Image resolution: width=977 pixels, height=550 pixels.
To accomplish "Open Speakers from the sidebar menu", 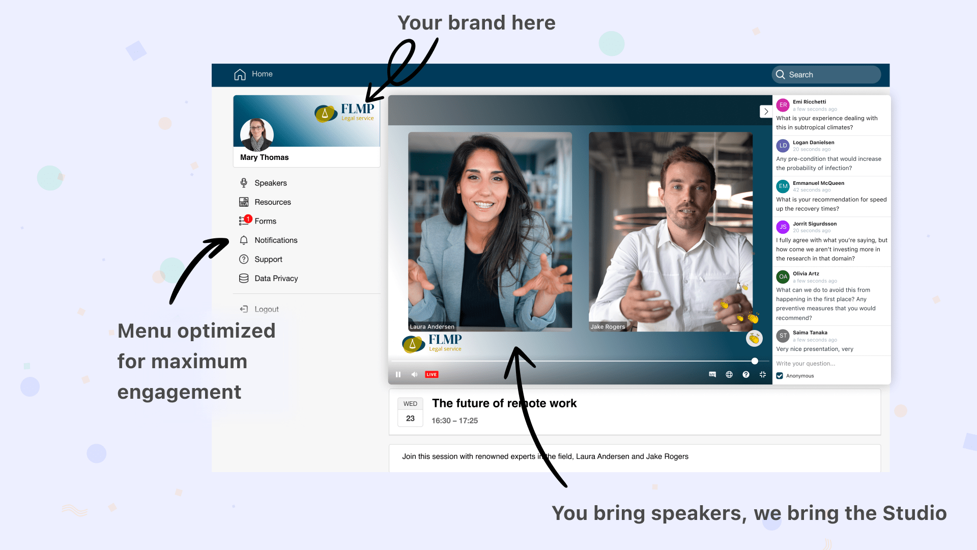I will (x=270, y=183).
